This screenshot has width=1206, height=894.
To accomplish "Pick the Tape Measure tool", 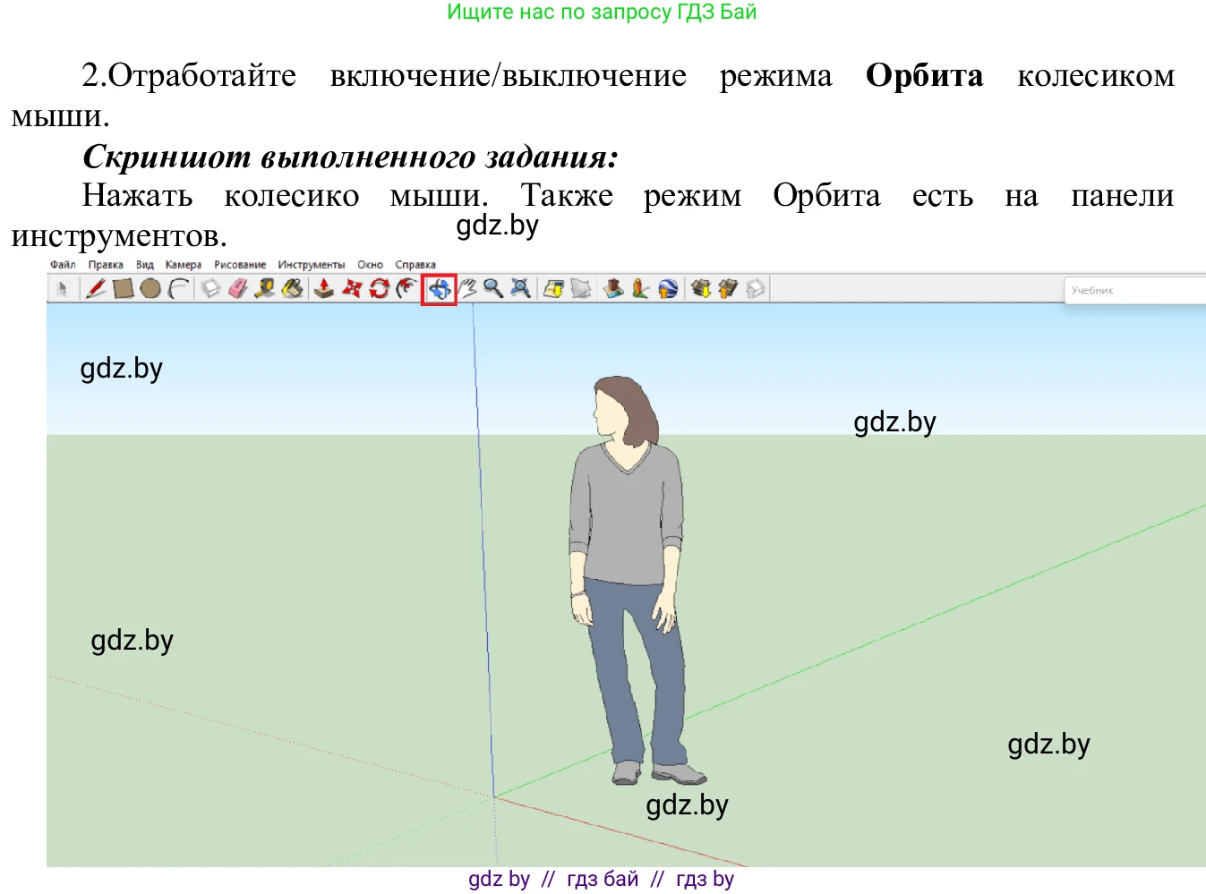I will [264, 288].
